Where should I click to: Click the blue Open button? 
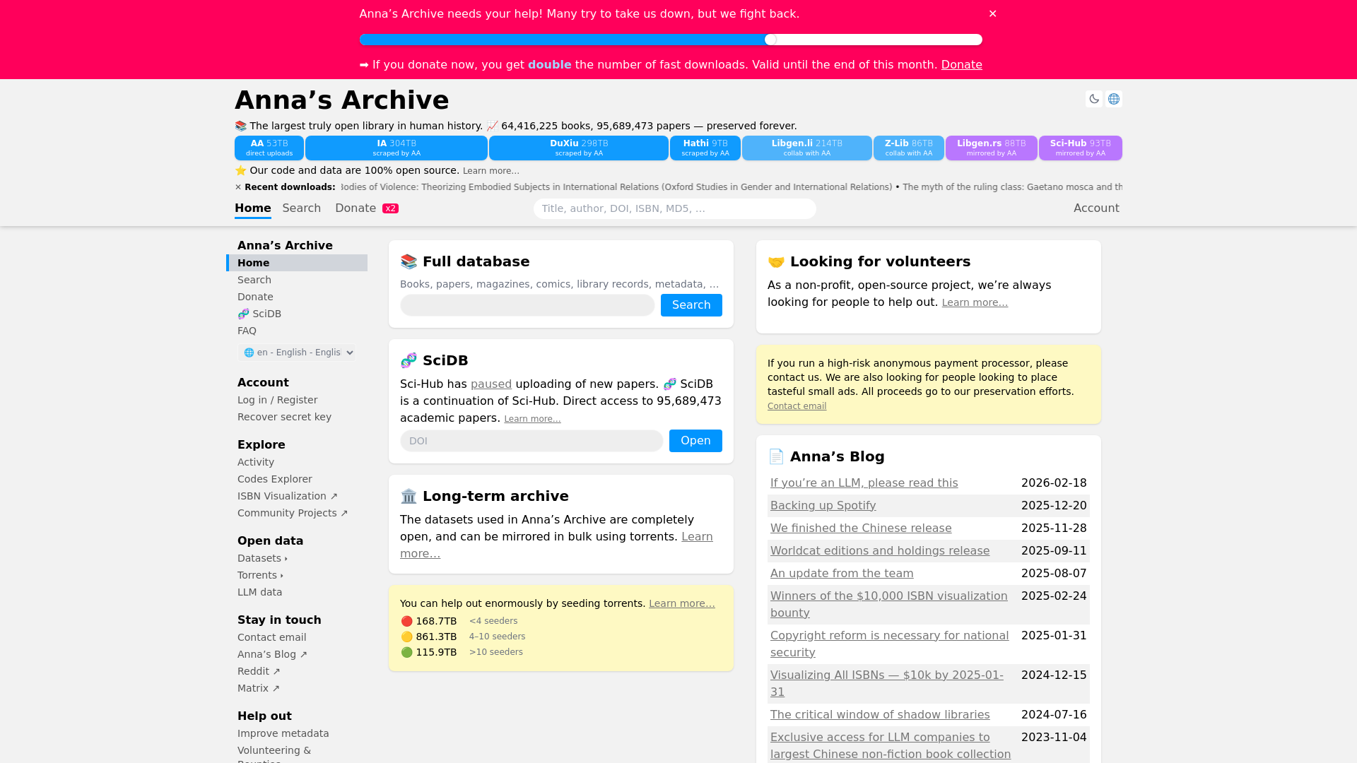pyautogui.click(x=695, y=441)
